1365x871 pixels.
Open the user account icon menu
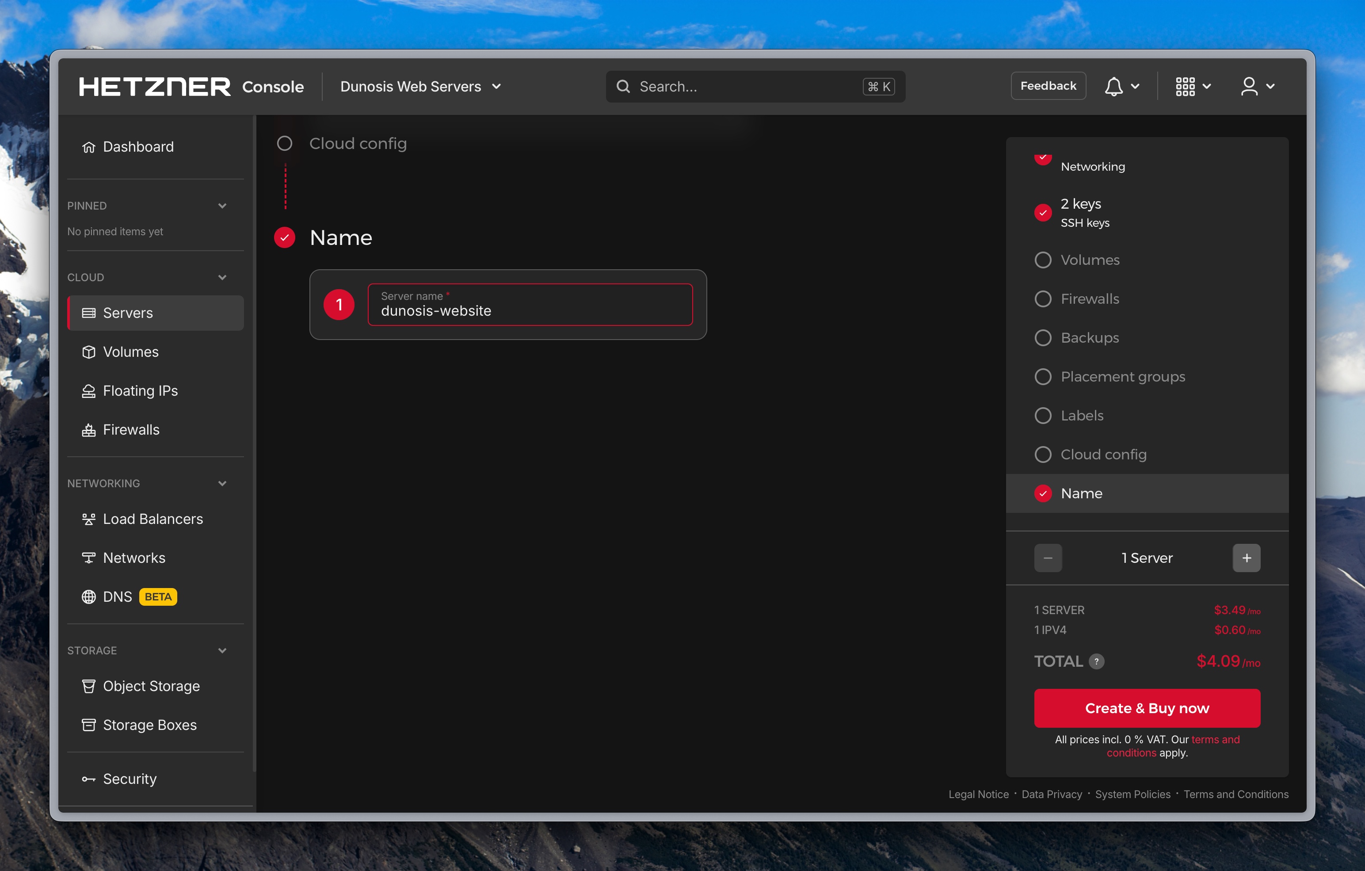1249,86
